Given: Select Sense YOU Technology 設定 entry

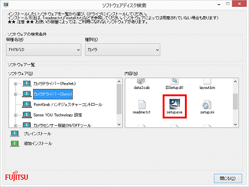Looking at the screenshot, I should point(58,115).
